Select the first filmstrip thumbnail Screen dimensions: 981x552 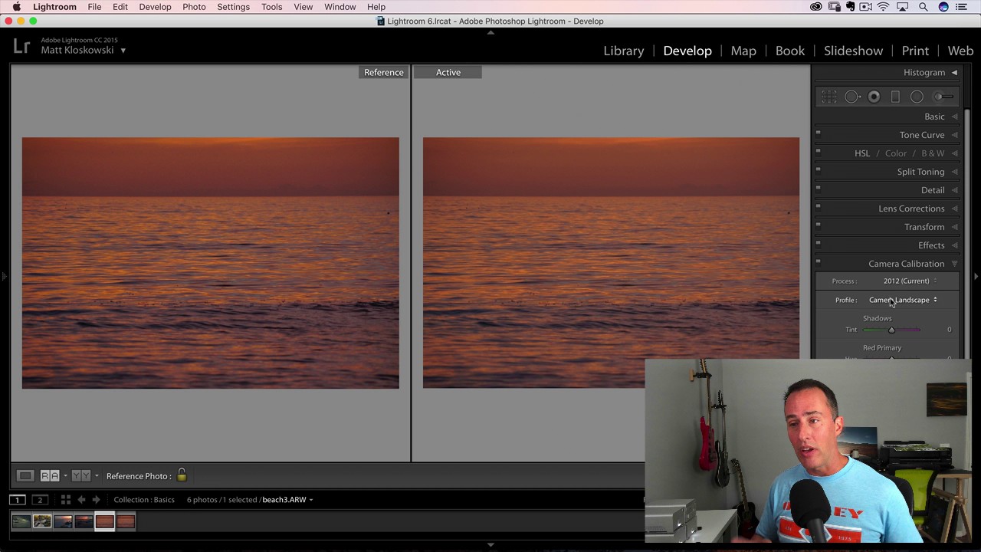coord(21,522)
